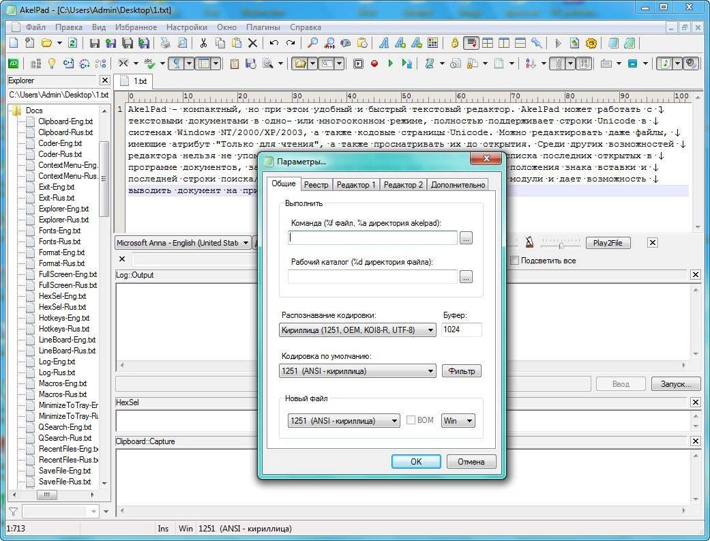The image size is (710, 541).
Task: Open the font selection italic A icon
Action: [x=384, y=43]
